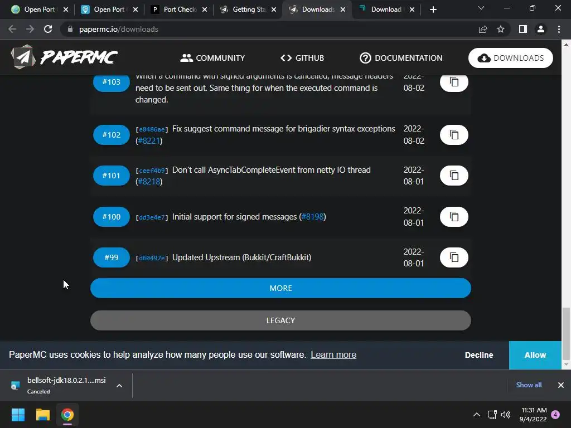
Task: Decline cookies
Action: coord(479,355)
